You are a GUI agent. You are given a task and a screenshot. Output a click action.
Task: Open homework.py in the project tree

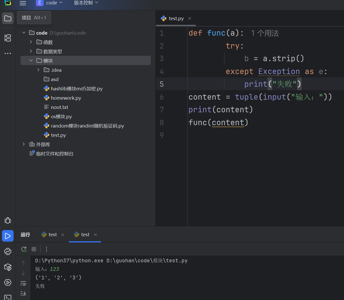66,98
